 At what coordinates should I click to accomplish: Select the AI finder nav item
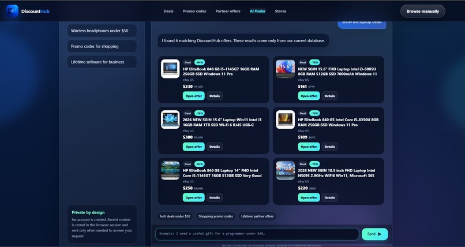[258, 12]
